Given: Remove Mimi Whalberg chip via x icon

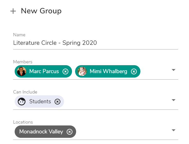Looking at the screenshot, I should click(x=134, y=71).
